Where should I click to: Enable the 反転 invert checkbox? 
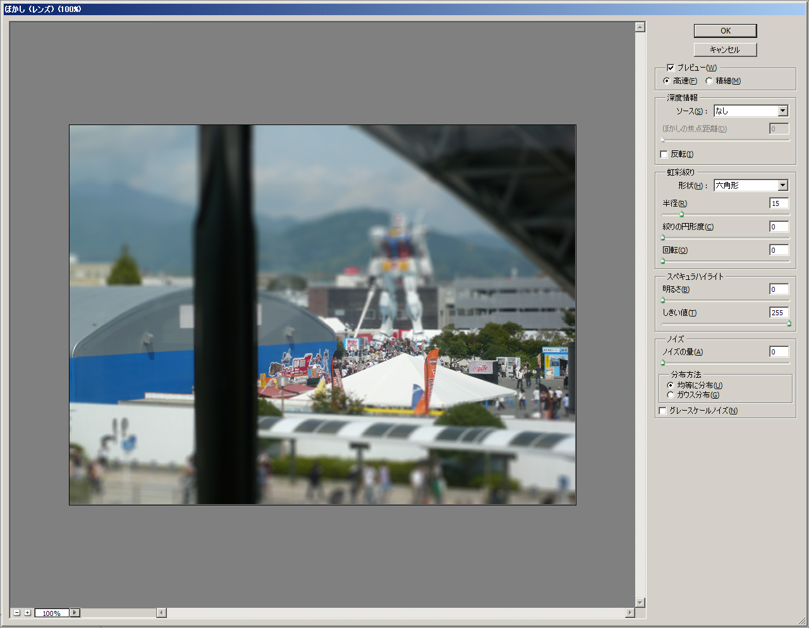click(x=664, y=154)
